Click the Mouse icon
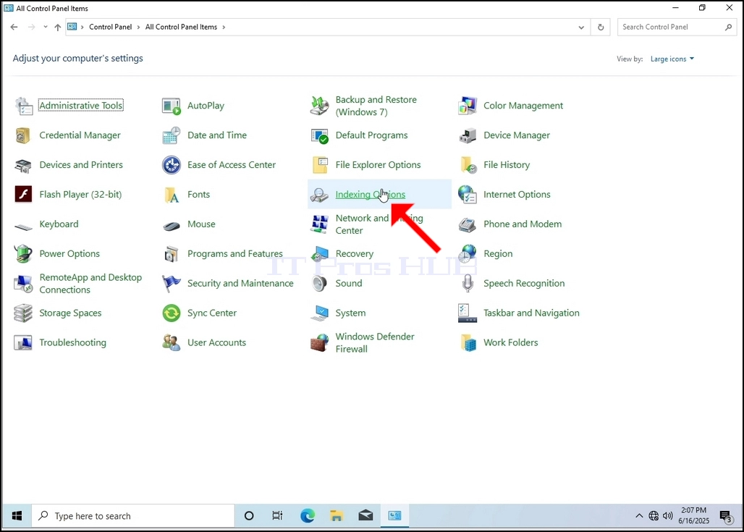Image resolution: width=744 pixels, height=532 pixels. [172, 224]
